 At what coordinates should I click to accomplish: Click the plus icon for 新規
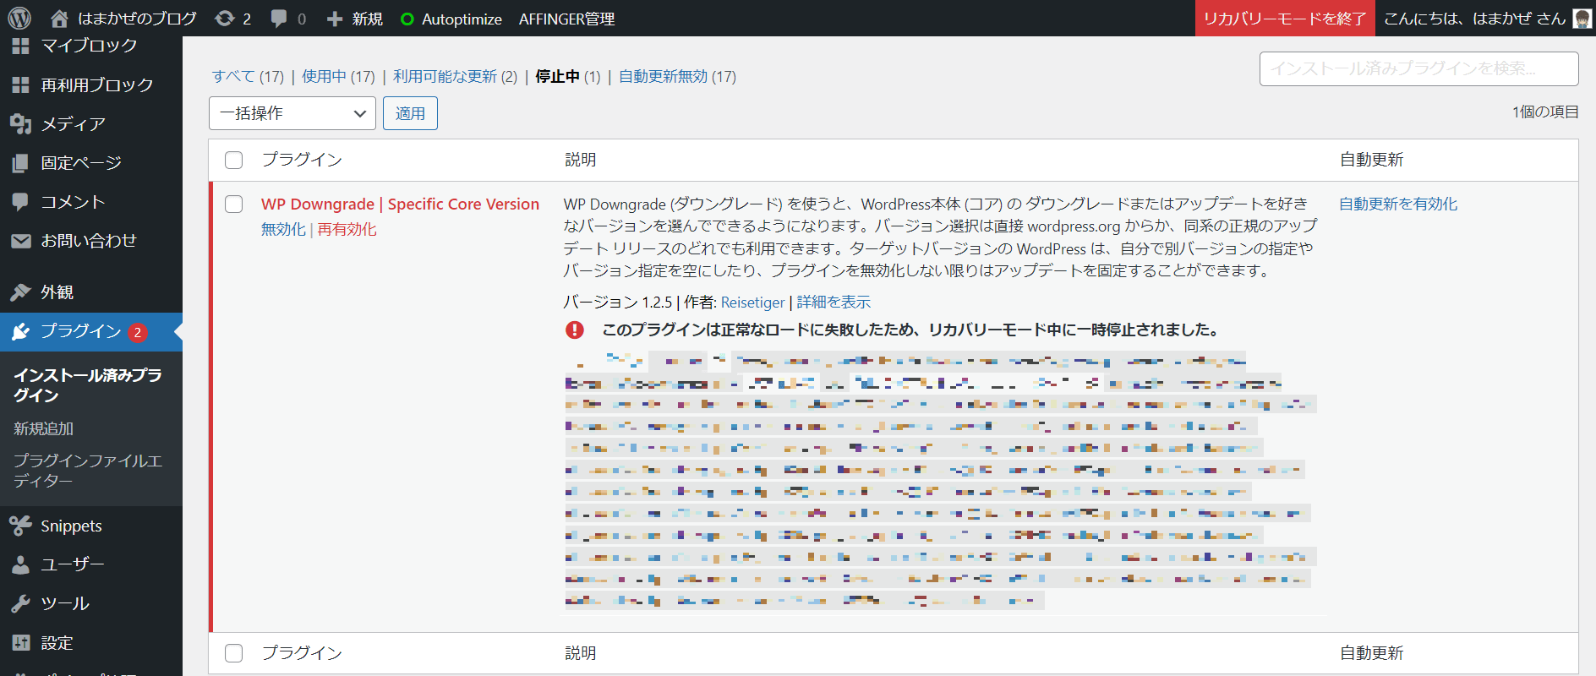335,19
